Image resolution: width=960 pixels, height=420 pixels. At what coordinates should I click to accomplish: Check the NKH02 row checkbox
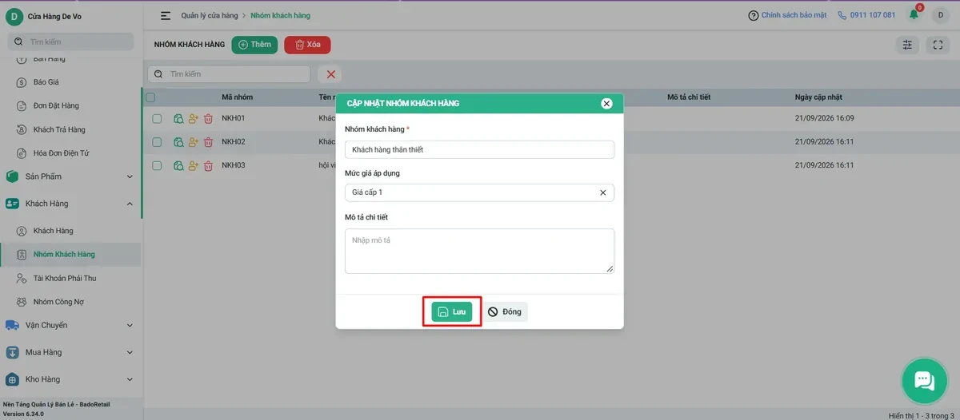click(157, 142)
